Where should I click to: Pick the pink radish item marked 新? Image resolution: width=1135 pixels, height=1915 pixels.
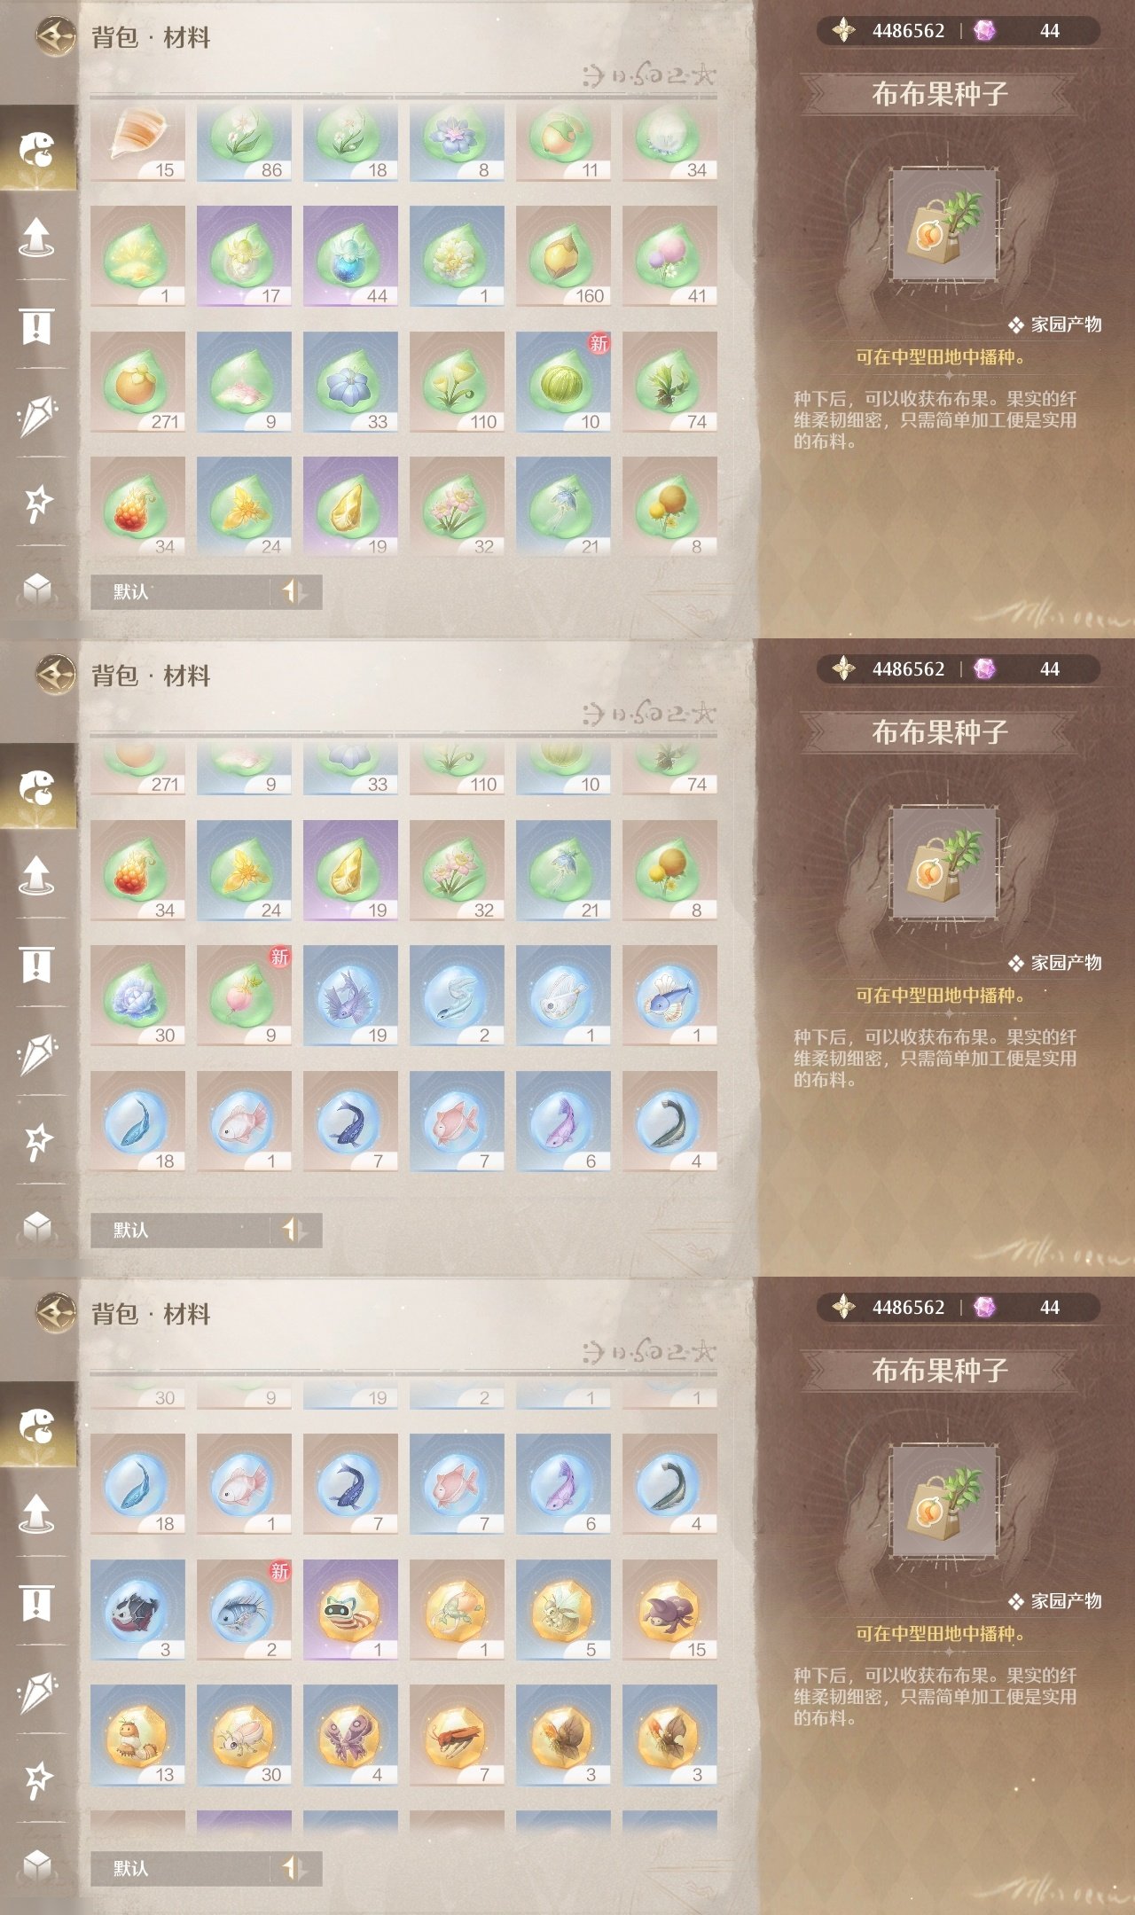click(244, 996)
